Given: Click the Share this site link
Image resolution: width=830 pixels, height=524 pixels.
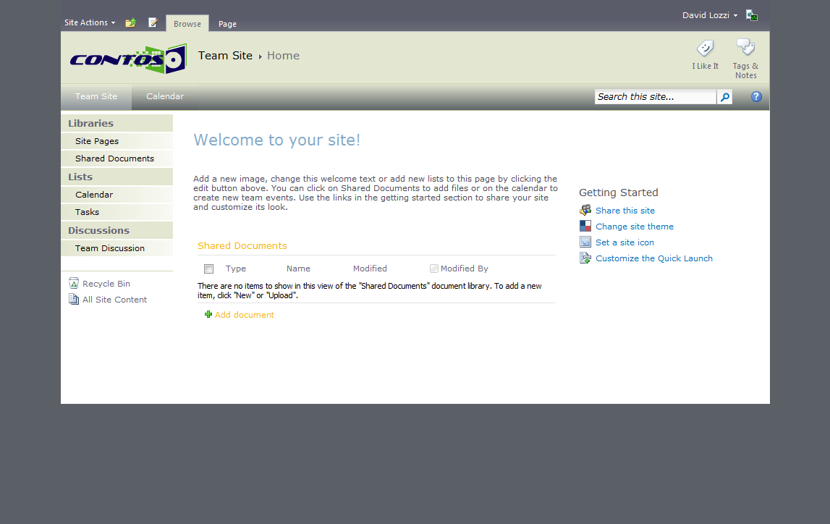Looking at the screenshot, I should click(x=624, y=211).
